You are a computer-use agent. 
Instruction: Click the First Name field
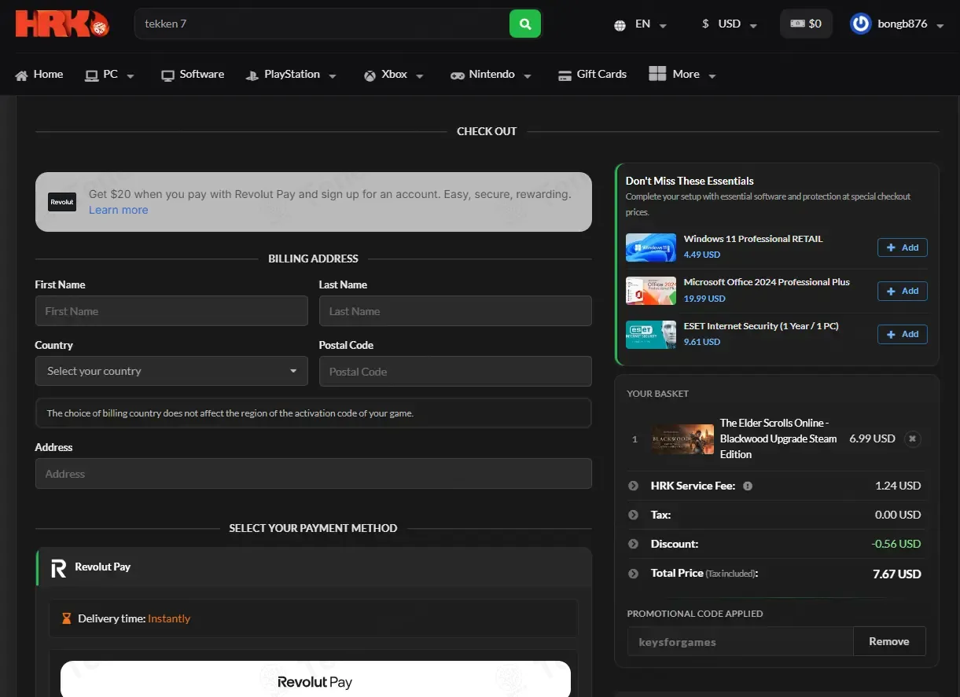click(x=171, y=311)
